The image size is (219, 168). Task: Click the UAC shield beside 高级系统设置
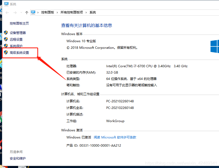click(6, 52)
